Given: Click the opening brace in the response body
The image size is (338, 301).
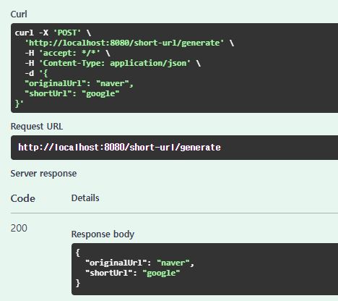Looking at the screenshot, I should click(x=77, y=253).
